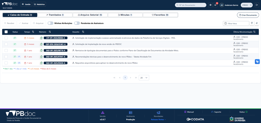The image size is (261, 123).
Task: Click the CODATA logo in footer
Action: [x=195, y=119]
